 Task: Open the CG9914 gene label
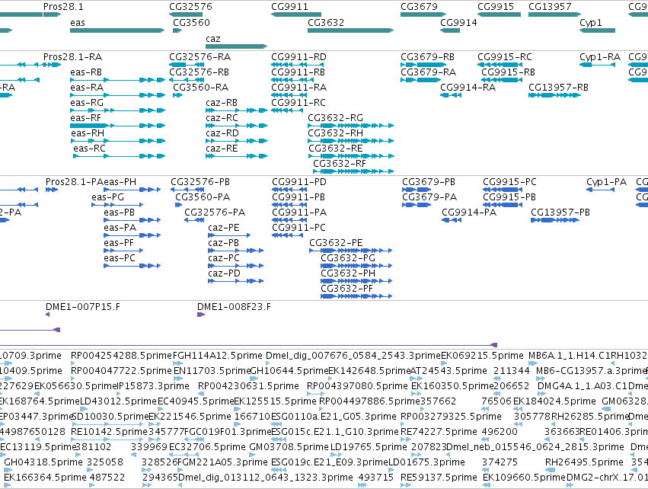458,23
